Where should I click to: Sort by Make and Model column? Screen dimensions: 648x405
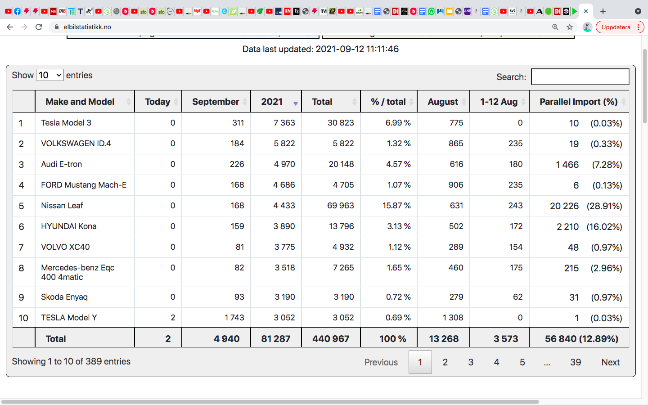85,102
